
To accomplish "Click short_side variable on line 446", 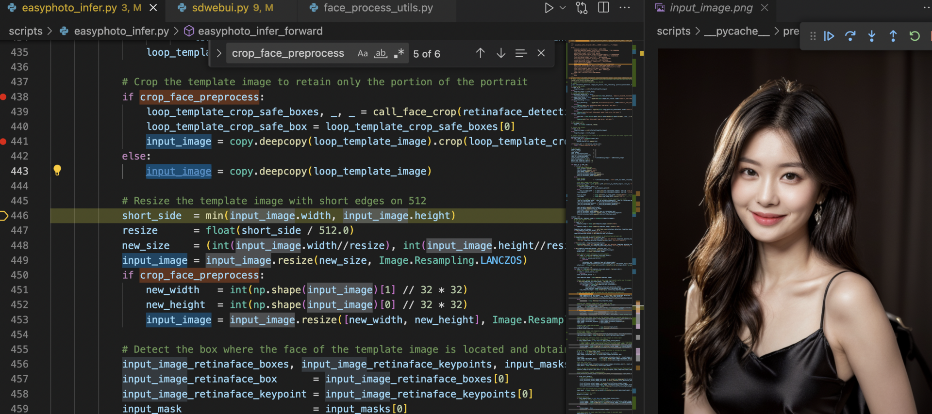I will 152,216.
